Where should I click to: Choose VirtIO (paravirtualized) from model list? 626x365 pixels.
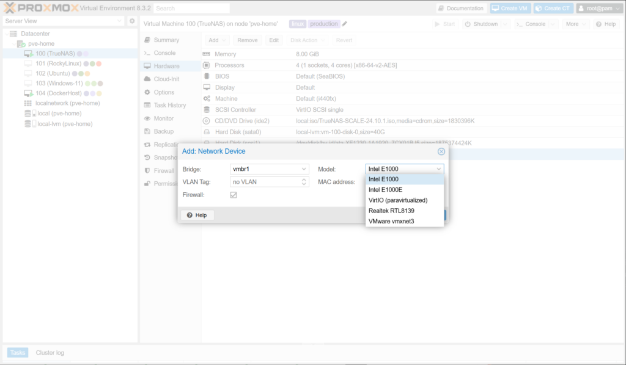click(x=398, y=200)
